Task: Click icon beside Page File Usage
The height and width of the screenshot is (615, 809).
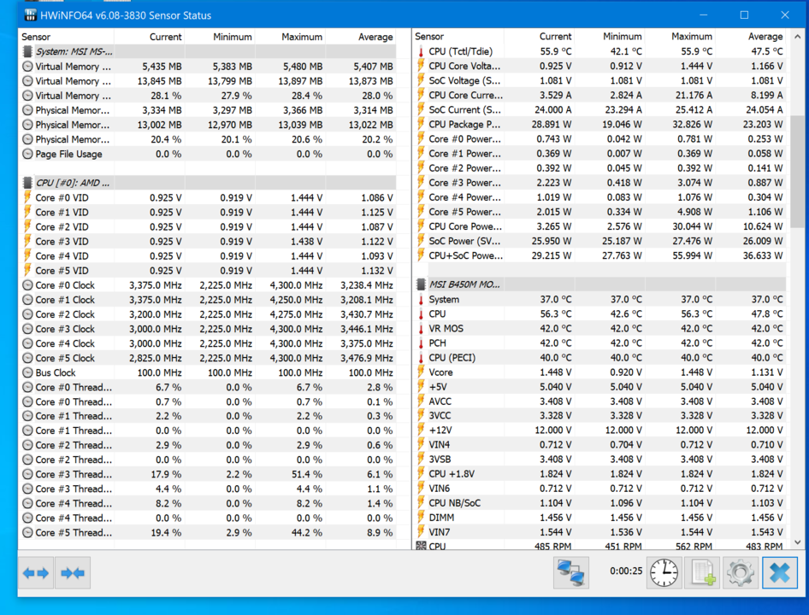Action: [x=27, y=154]
